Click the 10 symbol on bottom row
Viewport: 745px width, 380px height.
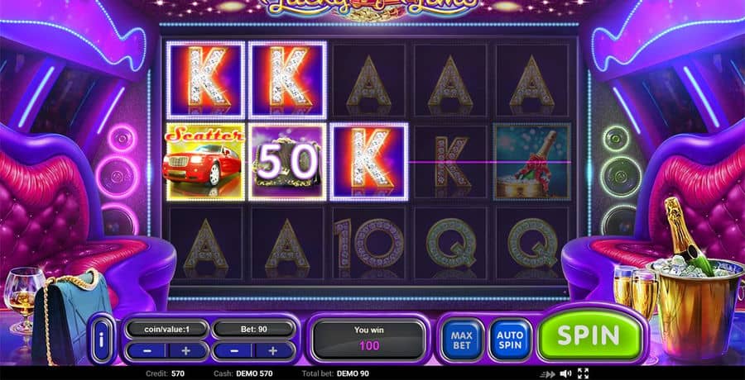[x=368, y=243]
